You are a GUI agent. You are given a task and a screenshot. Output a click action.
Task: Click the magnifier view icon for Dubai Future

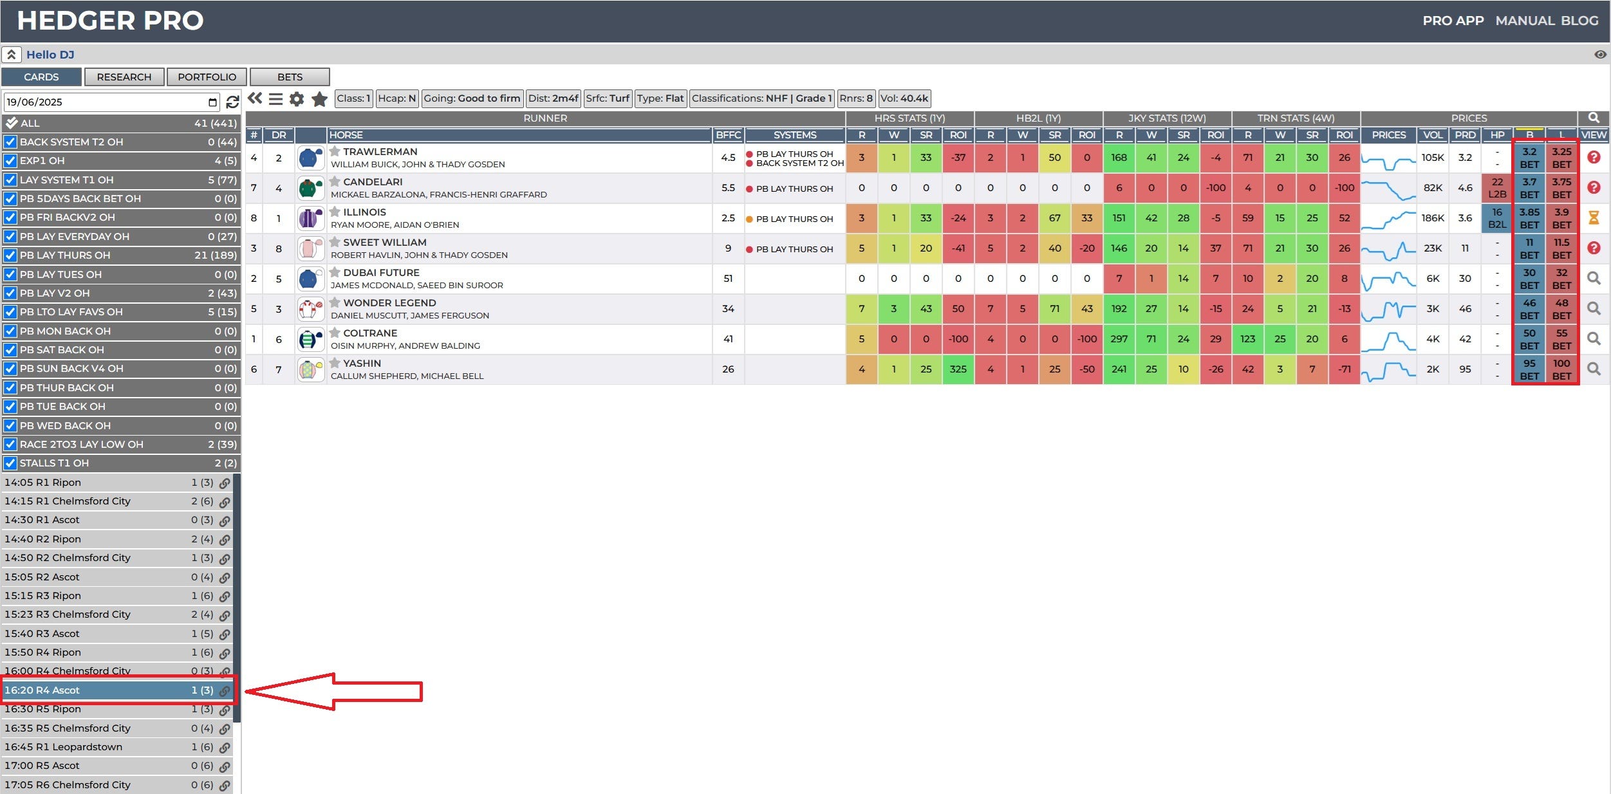point(1593,279)
